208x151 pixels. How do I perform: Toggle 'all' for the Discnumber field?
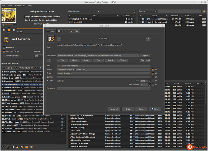(x=153, y=85)
